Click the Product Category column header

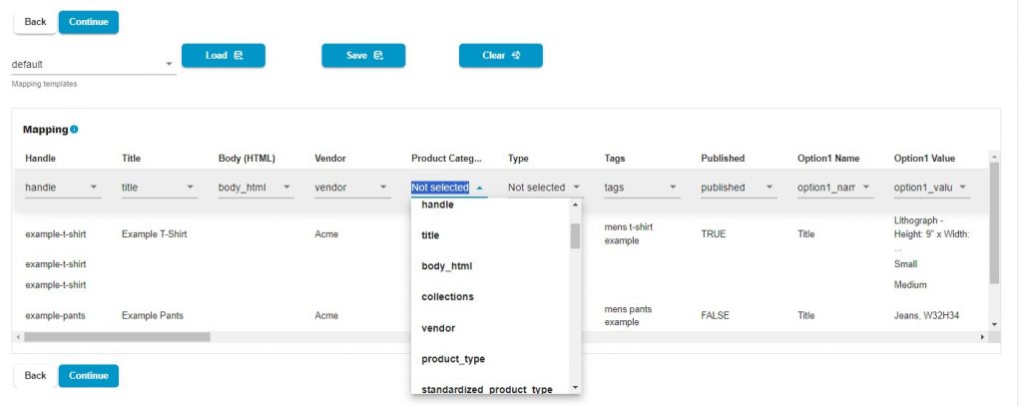pos(446,159)
